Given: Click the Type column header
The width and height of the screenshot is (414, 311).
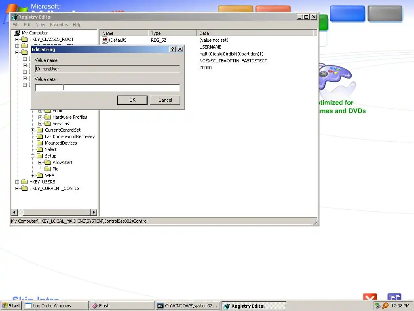Looking at the screenshot, I should [x=172, y=33].
